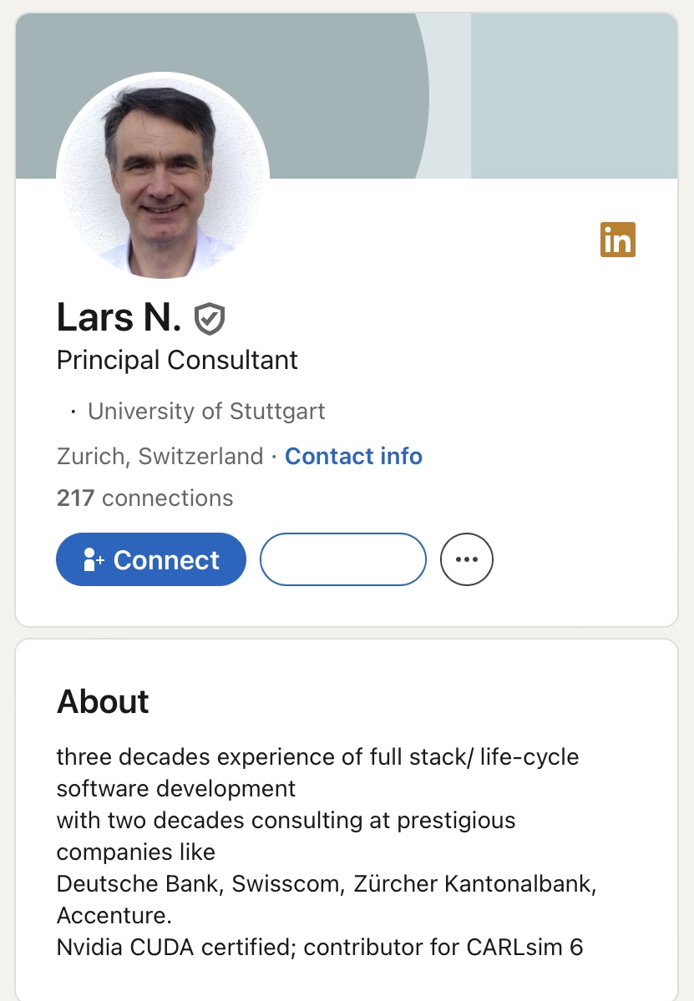Screen dimensions: 694x1001
Task: Open the three-dot More actions menu
Action: click(467, 559)
